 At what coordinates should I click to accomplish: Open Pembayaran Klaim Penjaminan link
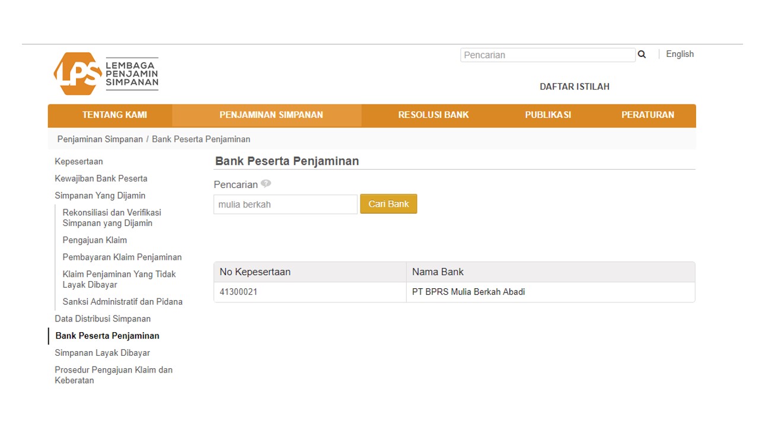[122, 257]
